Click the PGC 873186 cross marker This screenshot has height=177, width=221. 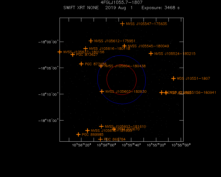pyautogui.click(x=81, y=64)
